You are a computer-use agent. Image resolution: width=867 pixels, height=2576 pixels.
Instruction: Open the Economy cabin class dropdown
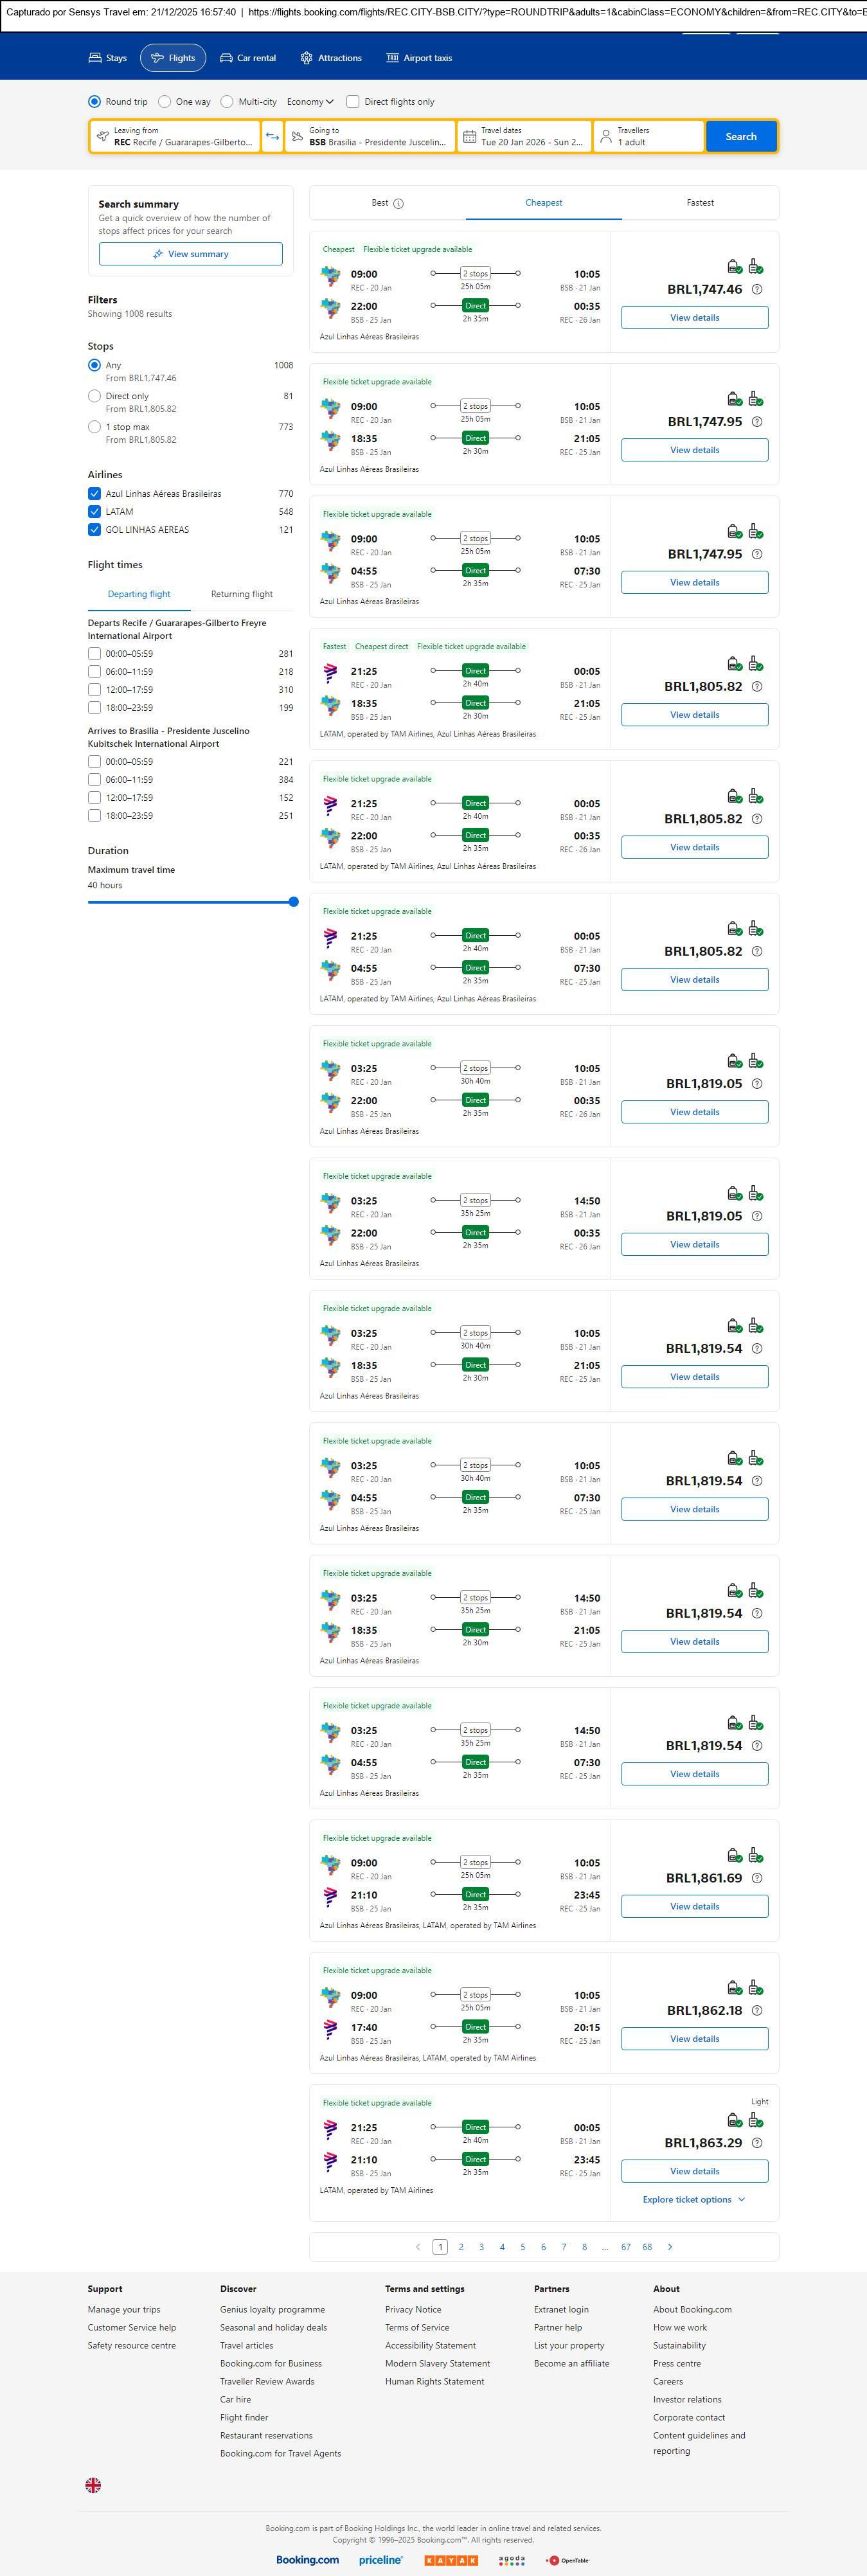click(310, 102)
